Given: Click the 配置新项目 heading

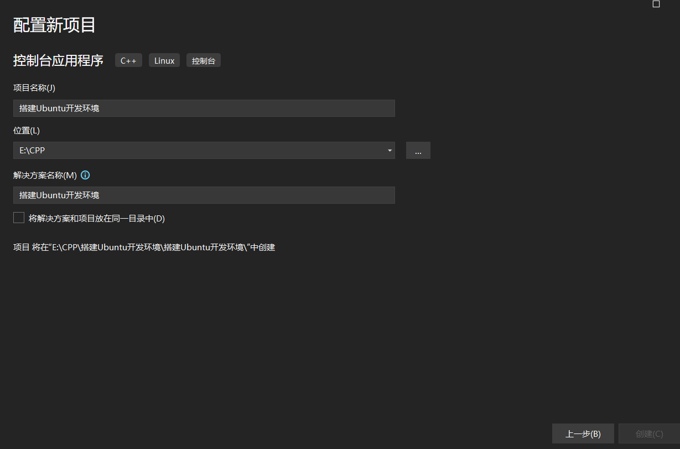Looking at the screenshot, I should [54, 25].
